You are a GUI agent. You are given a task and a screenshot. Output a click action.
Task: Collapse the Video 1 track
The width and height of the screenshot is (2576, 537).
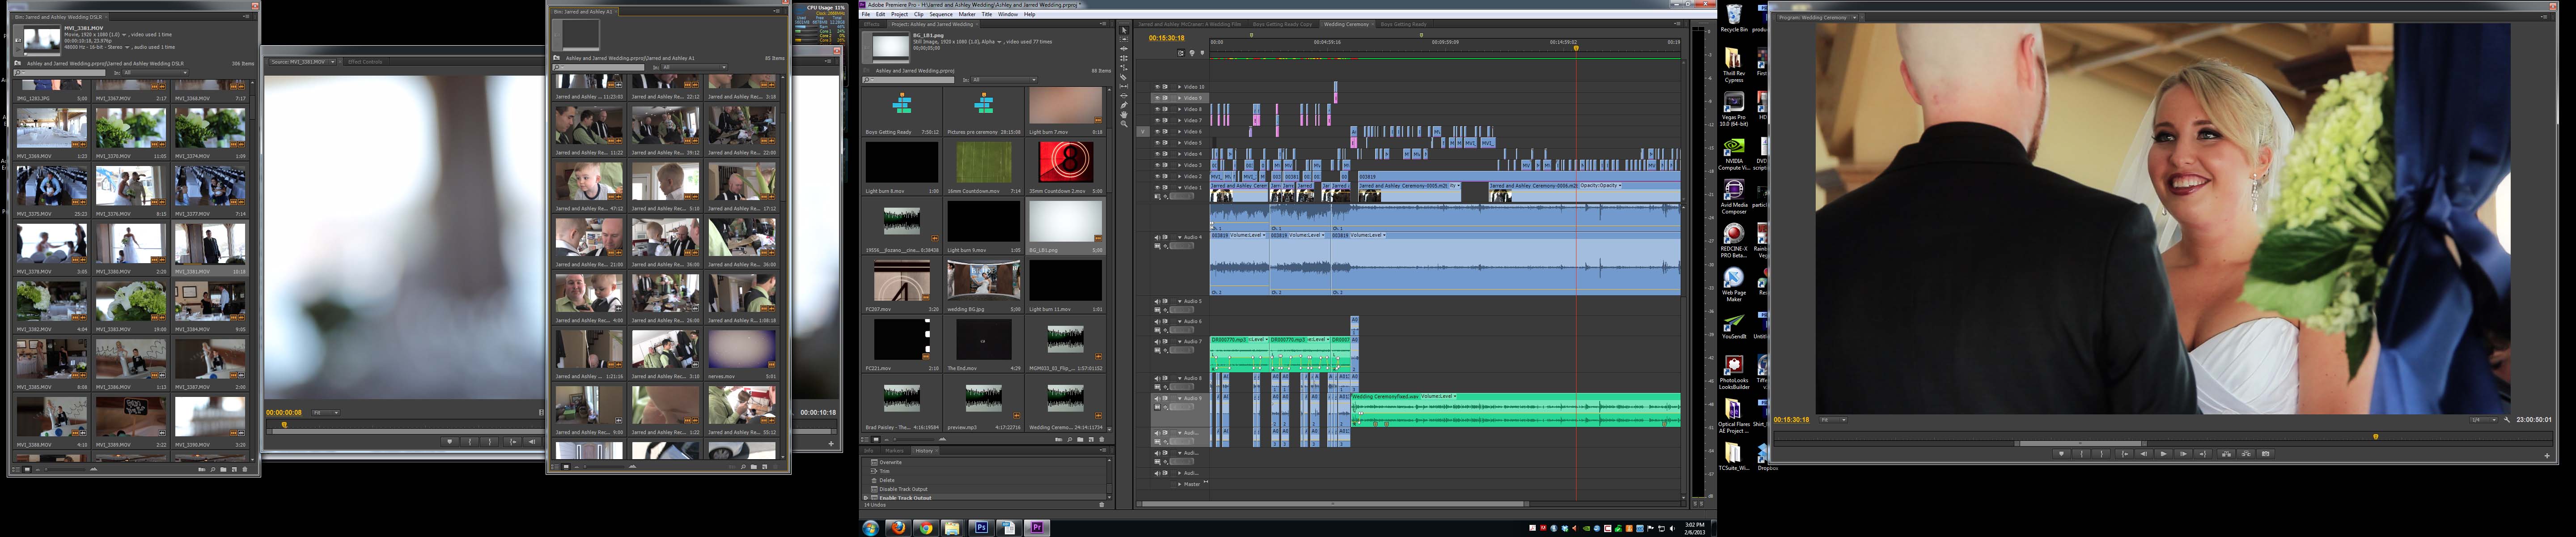(1180, 187)
